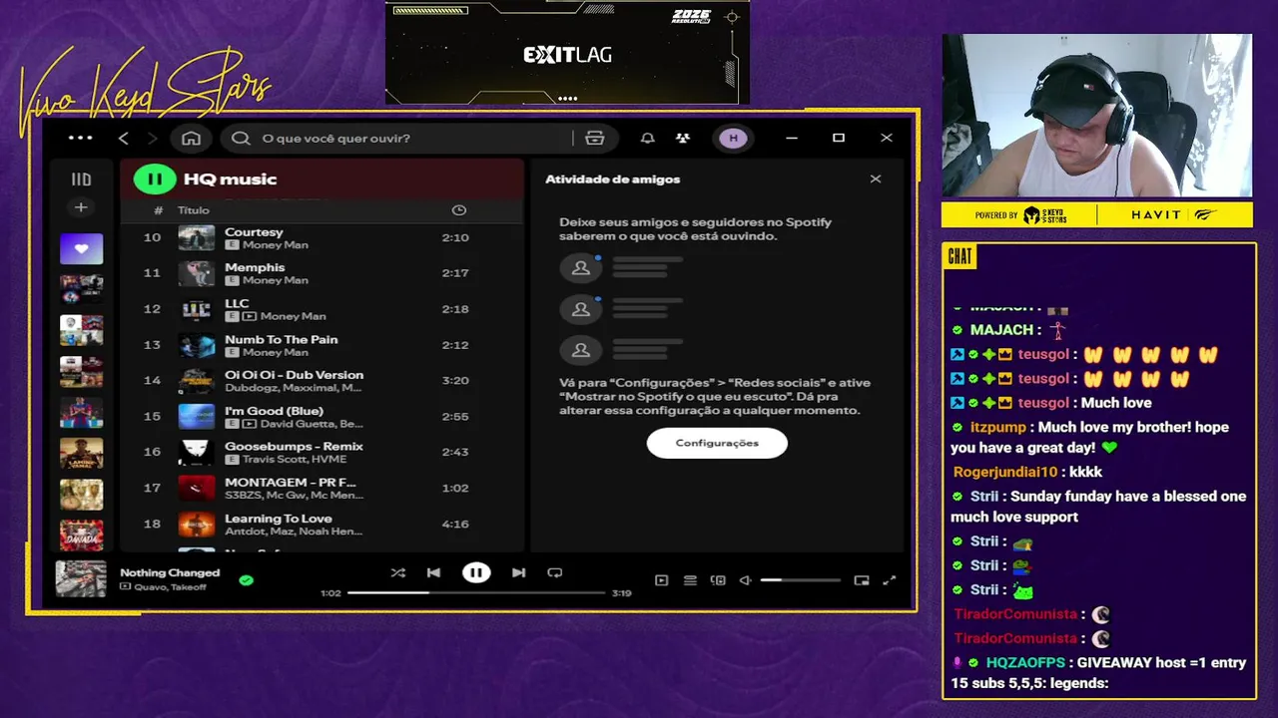
Task: Open the mini player icon
Action: tap(862, 580)
